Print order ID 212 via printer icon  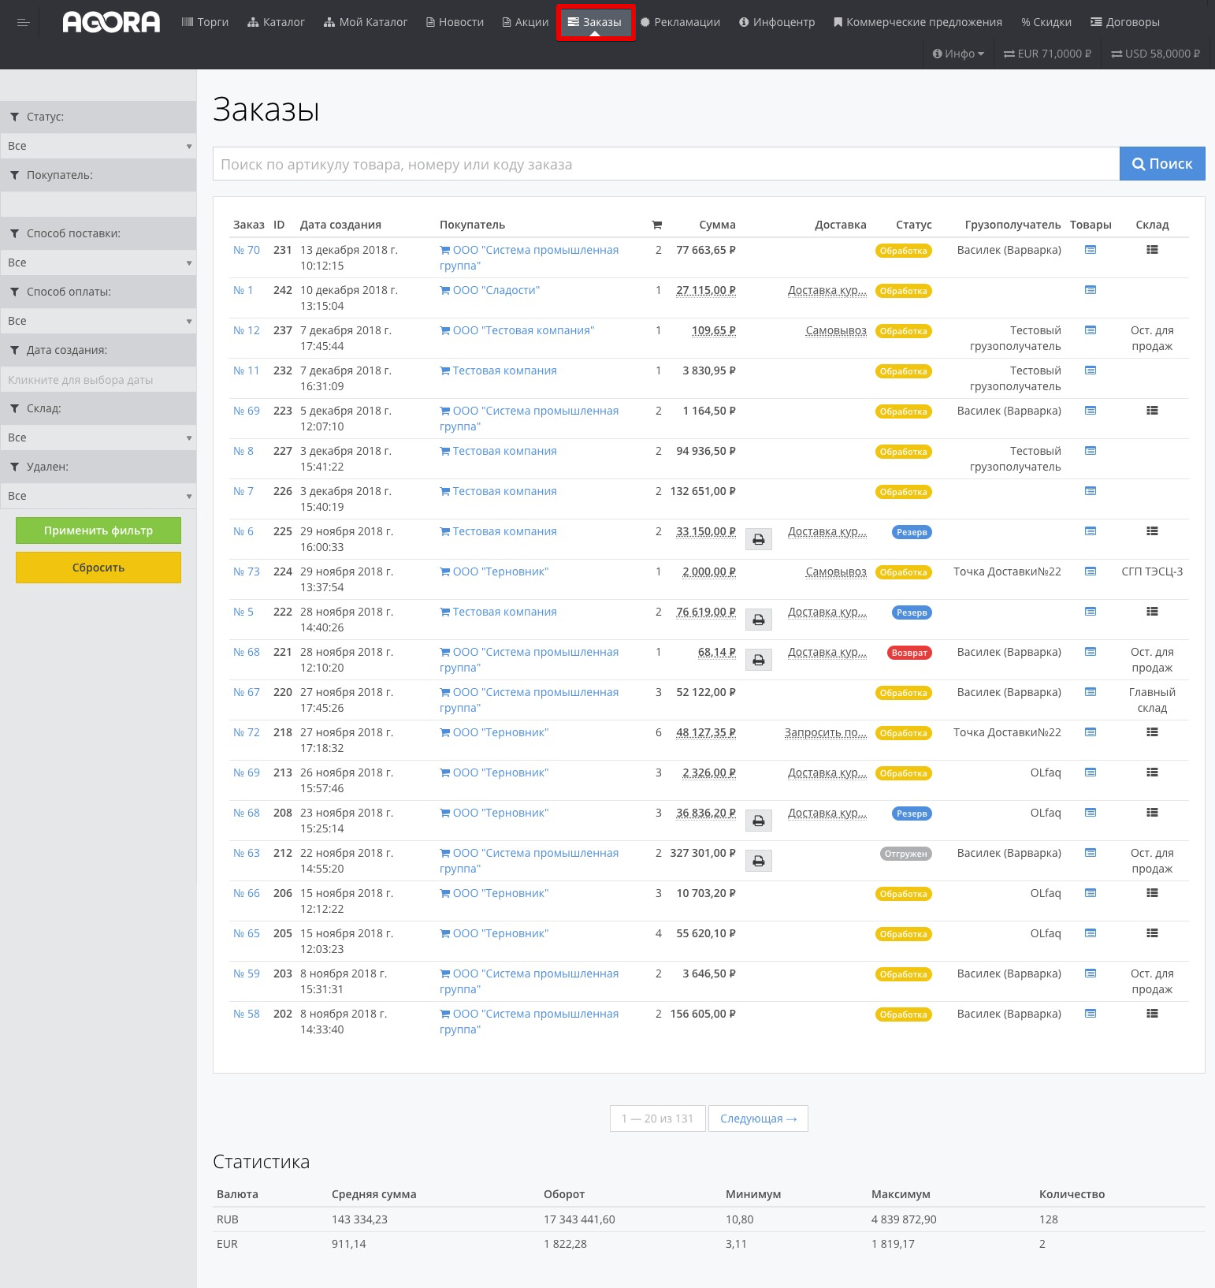(759, 861)
